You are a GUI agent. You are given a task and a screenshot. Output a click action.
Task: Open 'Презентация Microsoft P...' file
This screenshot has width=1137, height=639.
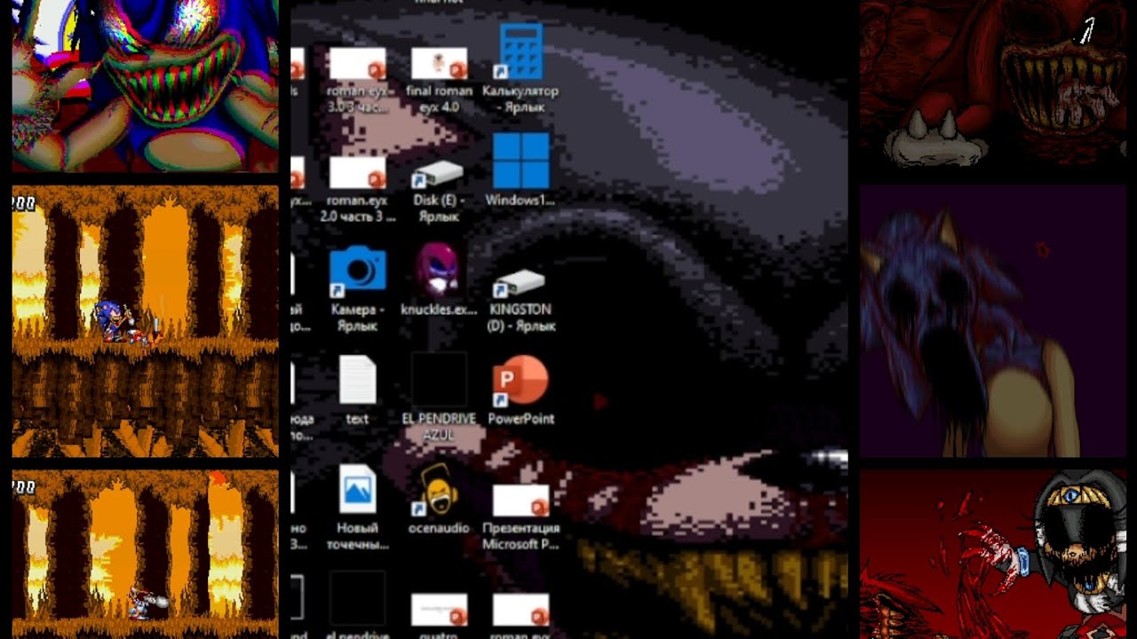(521, 517)
